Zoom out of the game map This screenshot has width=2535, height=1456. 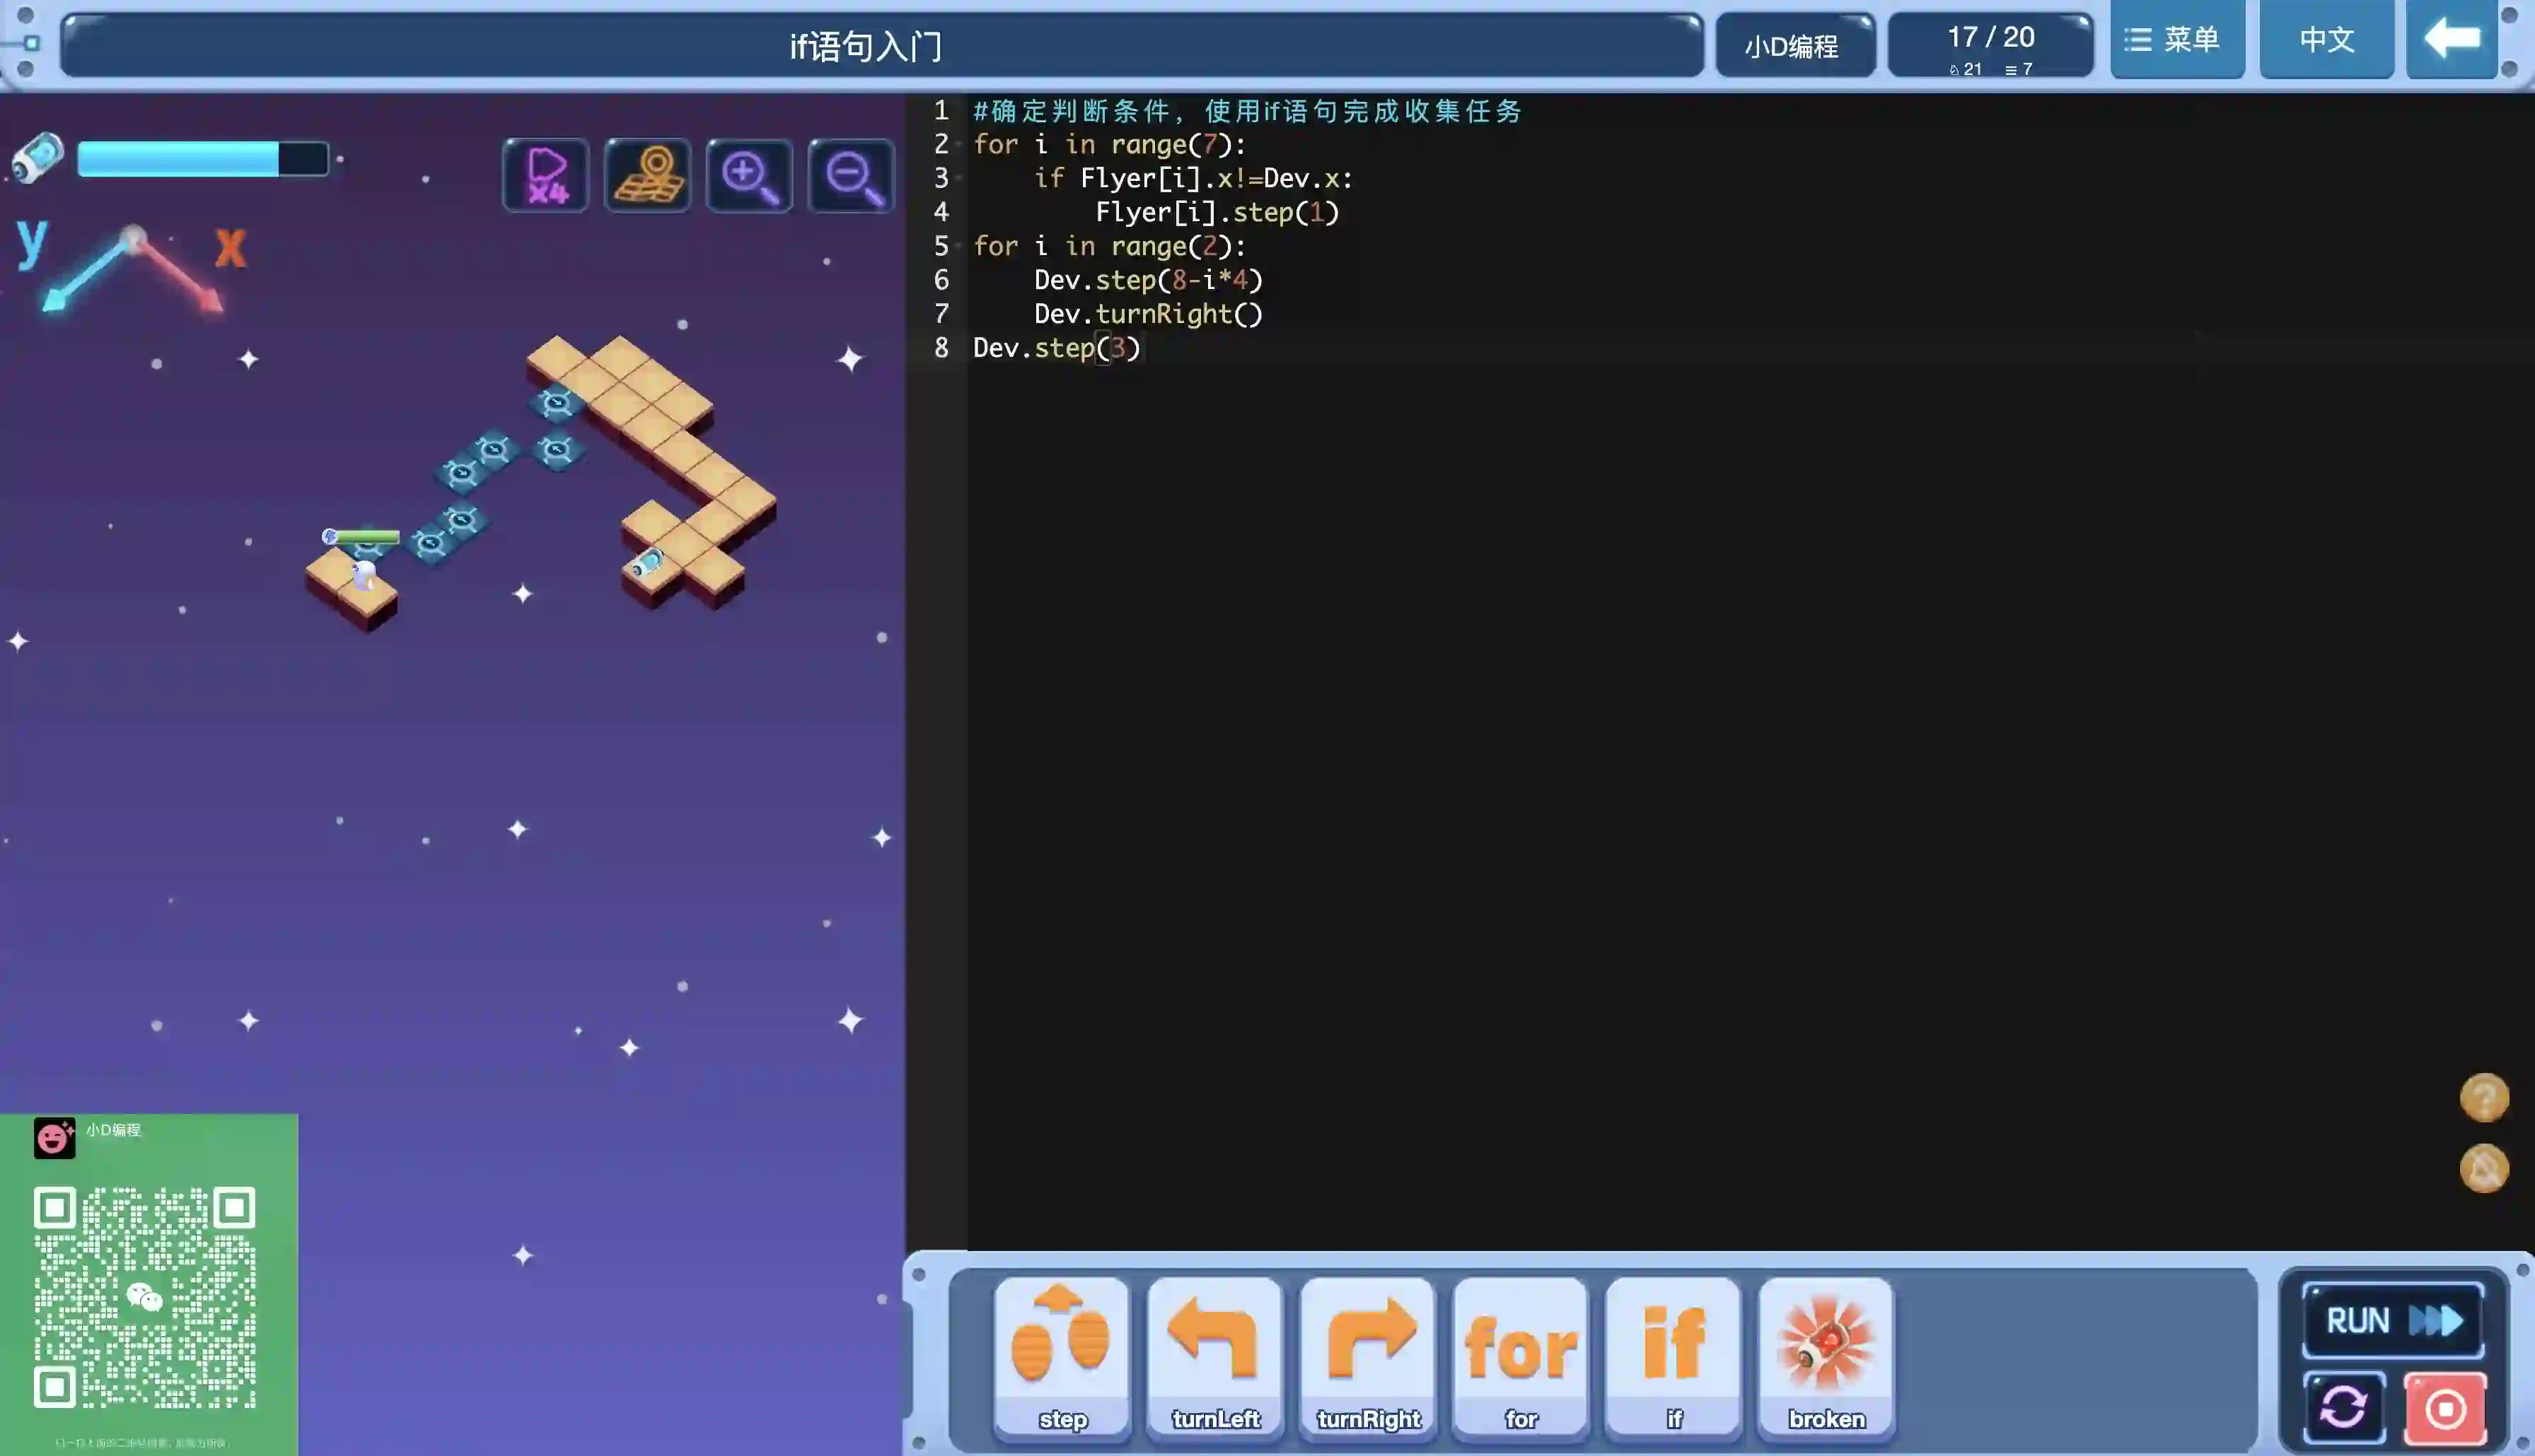pos(852,175)
